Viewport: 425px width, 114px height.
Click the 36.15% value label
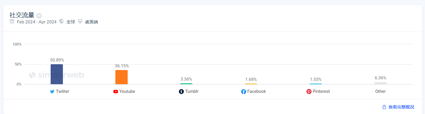pos(122,66)
